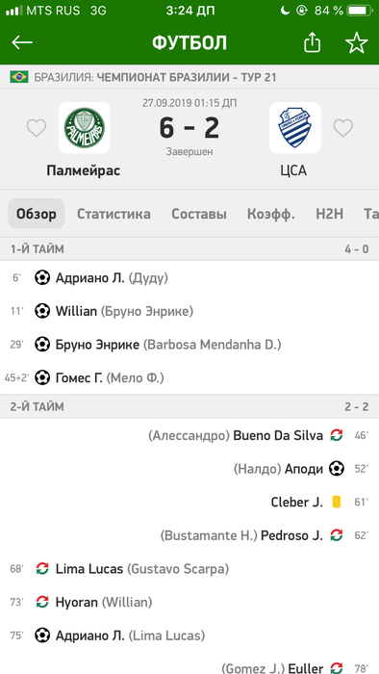The image size is (379, 674).
Task: Open Чемпионат Бразилии - Тур 21 league link
Action: tap(187, 78)
